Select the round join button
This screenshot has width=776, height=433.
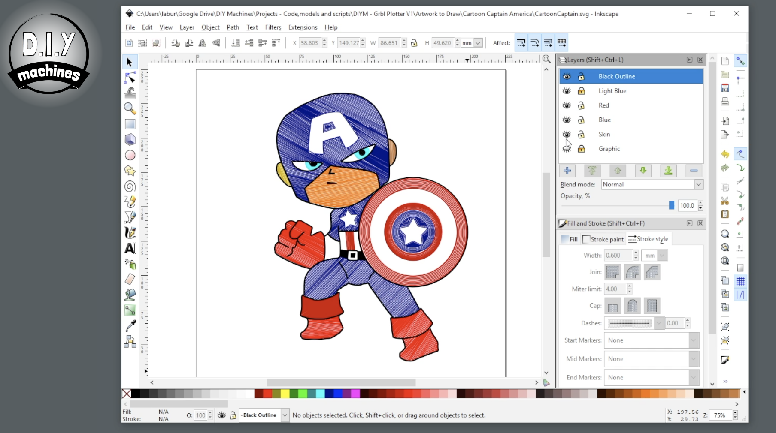click(632, 272)
